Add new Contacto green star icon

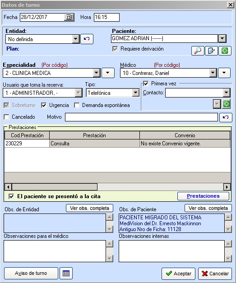(x=227, y=104)
